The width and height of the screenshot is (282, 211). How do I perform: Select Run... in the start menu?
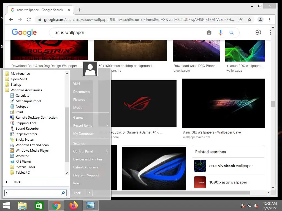[77, 183]
